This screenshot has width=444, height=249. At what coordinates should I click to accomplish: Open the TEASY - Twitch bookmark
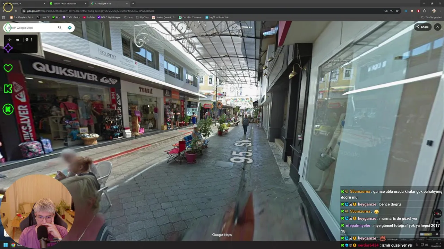pos(71,17)
